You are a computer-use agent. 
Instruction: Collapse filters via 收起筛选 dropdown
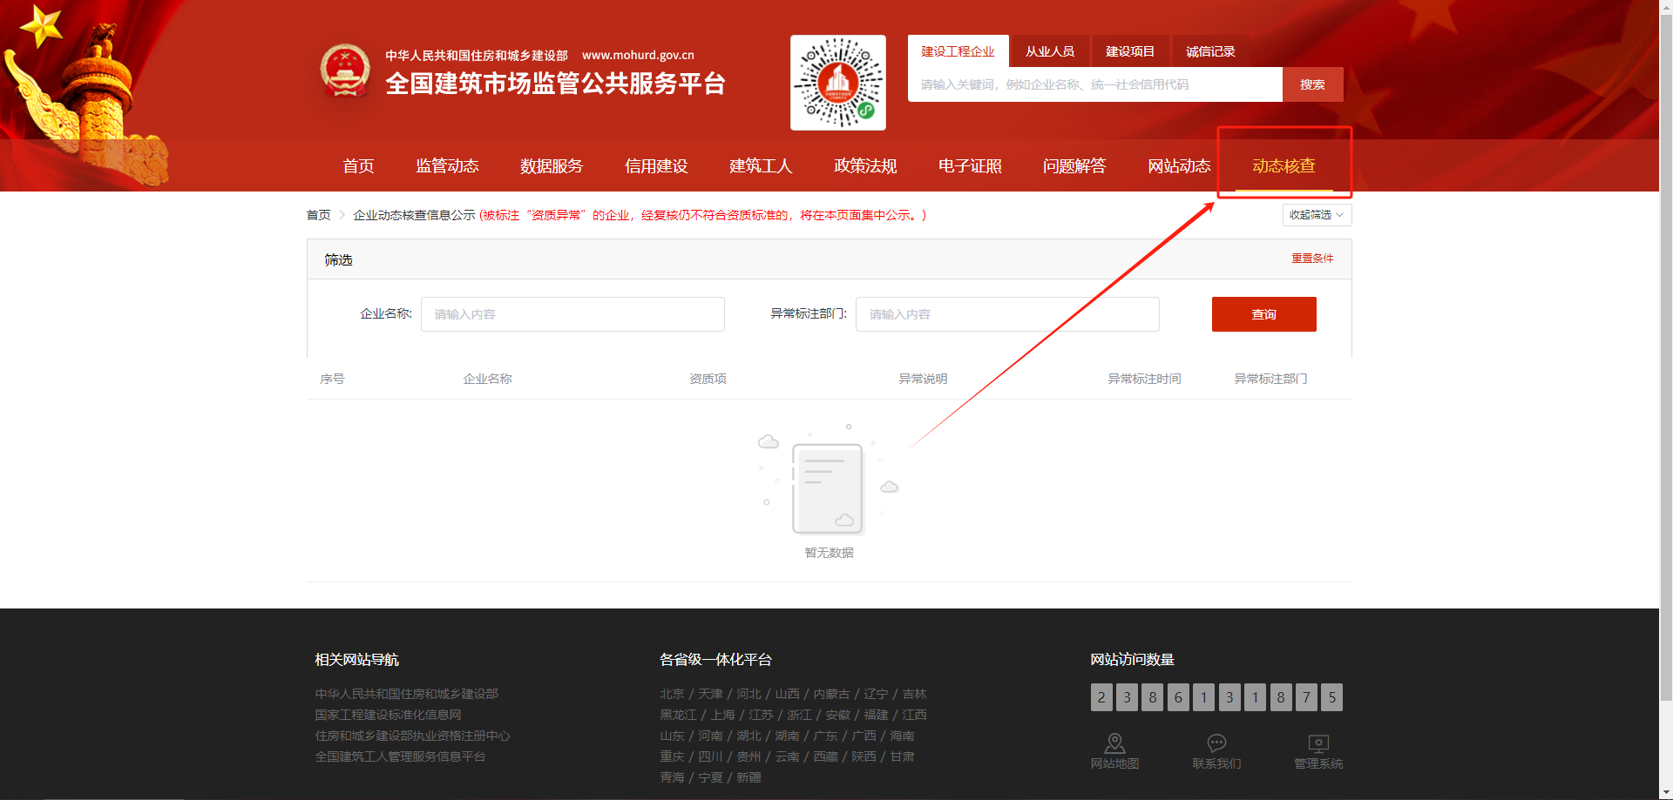pyautogui.click(x=1316, y=214)
